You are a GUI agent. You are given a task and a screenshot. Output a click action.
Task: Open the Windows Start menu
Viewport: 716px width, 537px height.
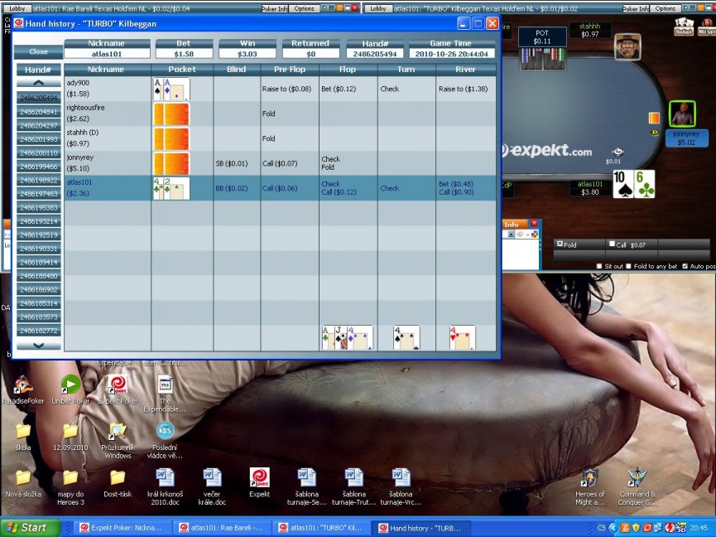point(30,528)
